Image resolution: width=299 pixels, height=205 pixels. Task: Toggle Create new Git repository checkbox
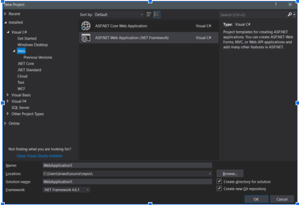[x=220, y=188]
